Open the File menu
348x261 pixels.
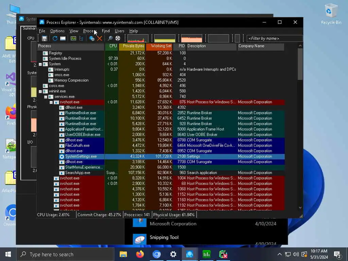42,31
